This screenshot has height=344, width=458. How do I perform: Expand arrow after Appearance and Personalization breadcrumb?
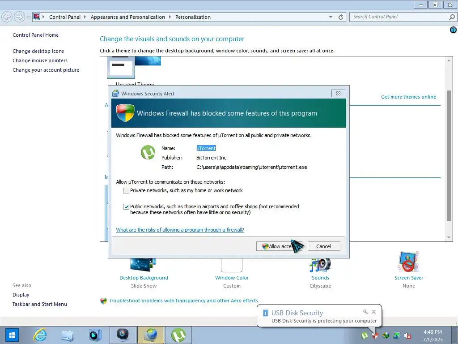[170, 17]
